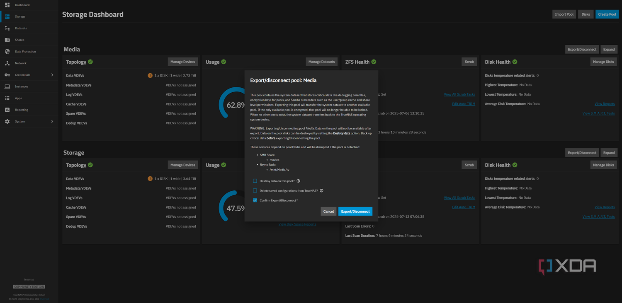The width and height of the screenshot is (622, 303).
Task: Click Manage Datasets in Media Usage card
Action: tap(321, 62)
